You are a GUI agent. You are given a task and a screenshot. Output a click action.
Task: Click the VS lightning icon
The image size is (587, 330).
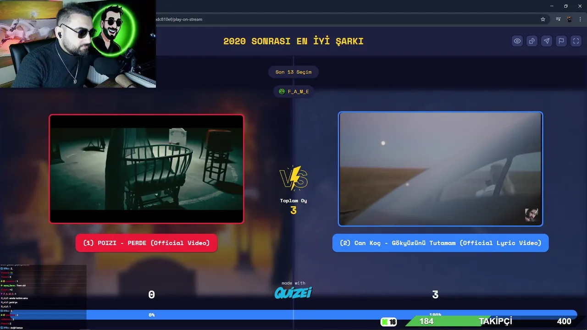click(x=293, y=178)
